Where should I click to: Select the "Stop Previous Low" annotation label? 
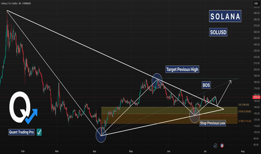tap(213, 123)
